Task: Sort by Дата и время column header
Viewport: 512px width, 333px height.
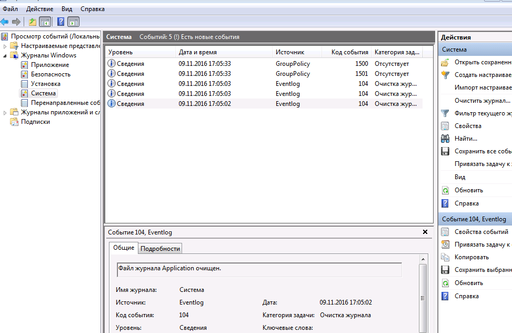Action: point(224,52)
